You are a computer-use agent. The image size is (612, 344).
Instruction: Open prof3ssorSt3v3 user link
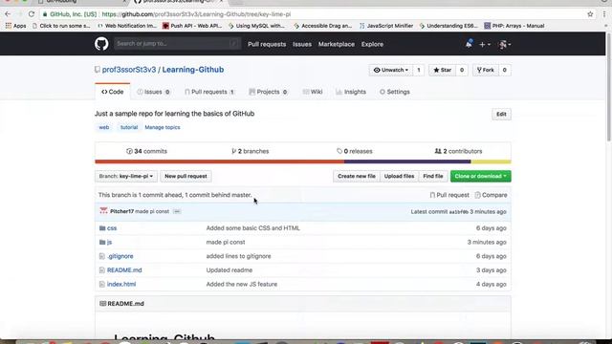[129, 70]
